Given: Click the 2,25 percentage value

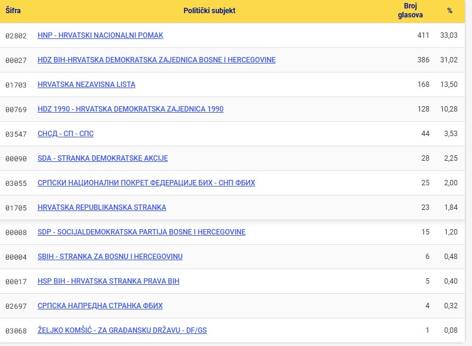Looking at the screenshot, I should point(450,158).
